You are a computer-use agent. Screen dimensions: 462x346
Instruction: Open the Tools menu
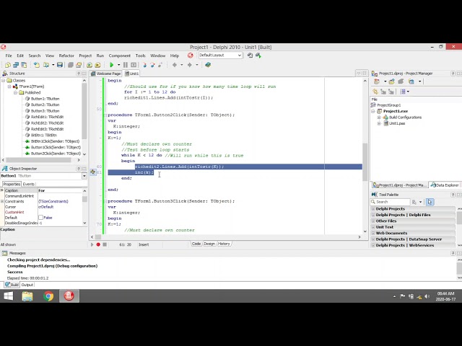point(140,56)
